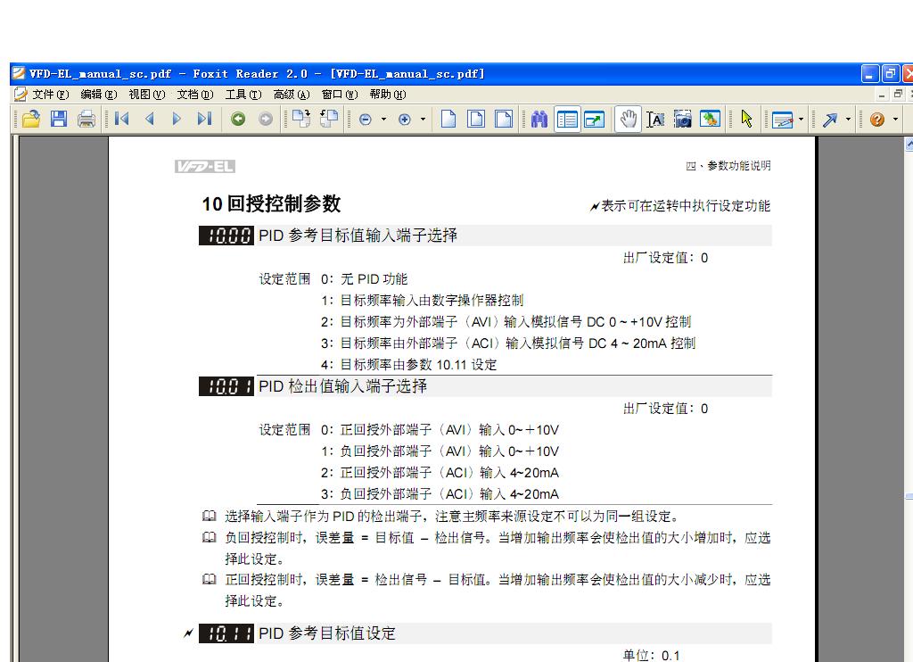Open the 帮助 (Help) menu
Screen dimensions: 913x662
pos(387,94)
